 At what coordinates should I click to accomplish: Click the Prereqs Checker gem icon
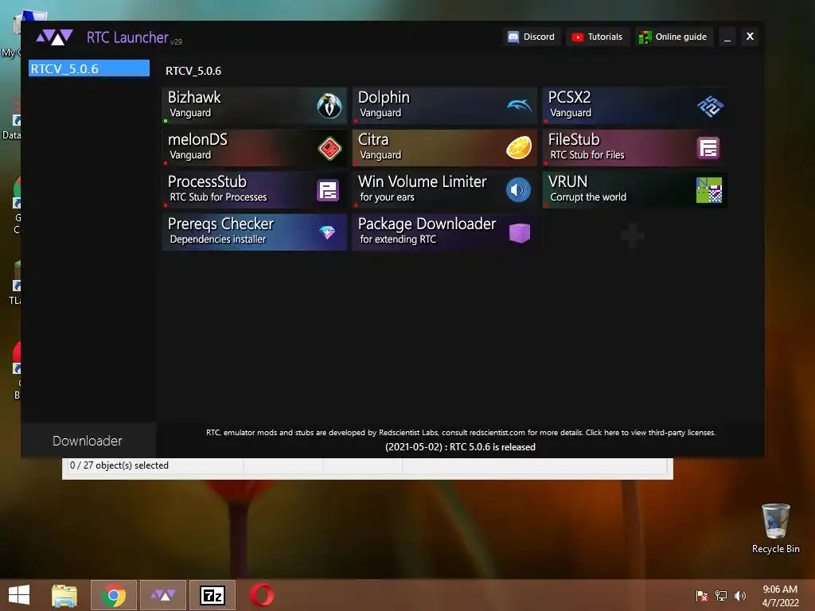pos(327,232)
